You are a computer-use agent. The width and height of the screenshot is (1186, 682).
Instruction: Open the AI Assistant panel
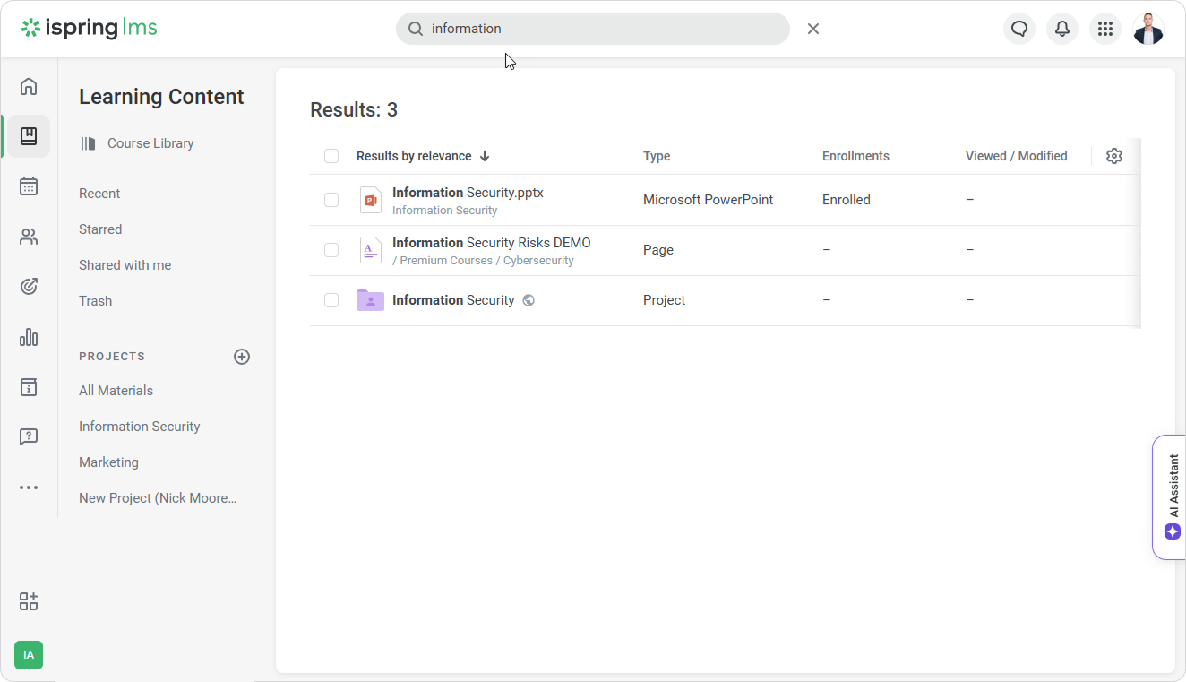click(x=1170, y=497)
